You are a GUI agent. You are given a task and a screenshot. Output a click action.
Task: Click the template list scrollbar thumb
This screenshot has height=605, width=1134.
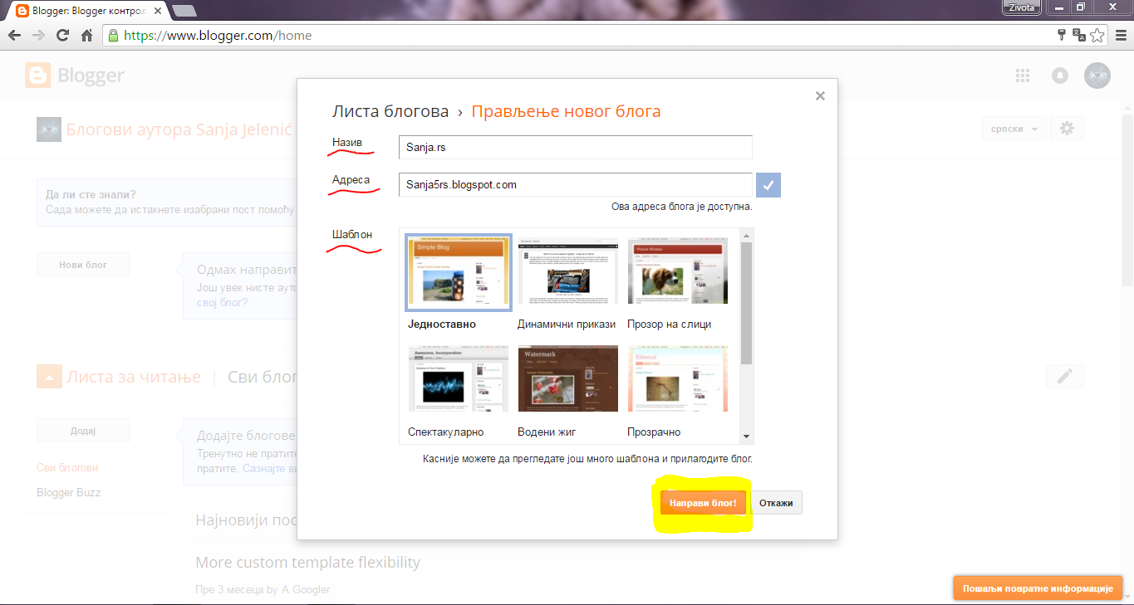click(x=746, y=303)
